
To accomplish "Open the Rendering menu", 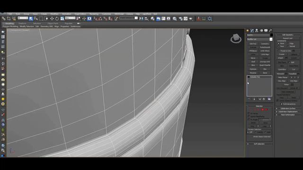I will tap(94, 14).
